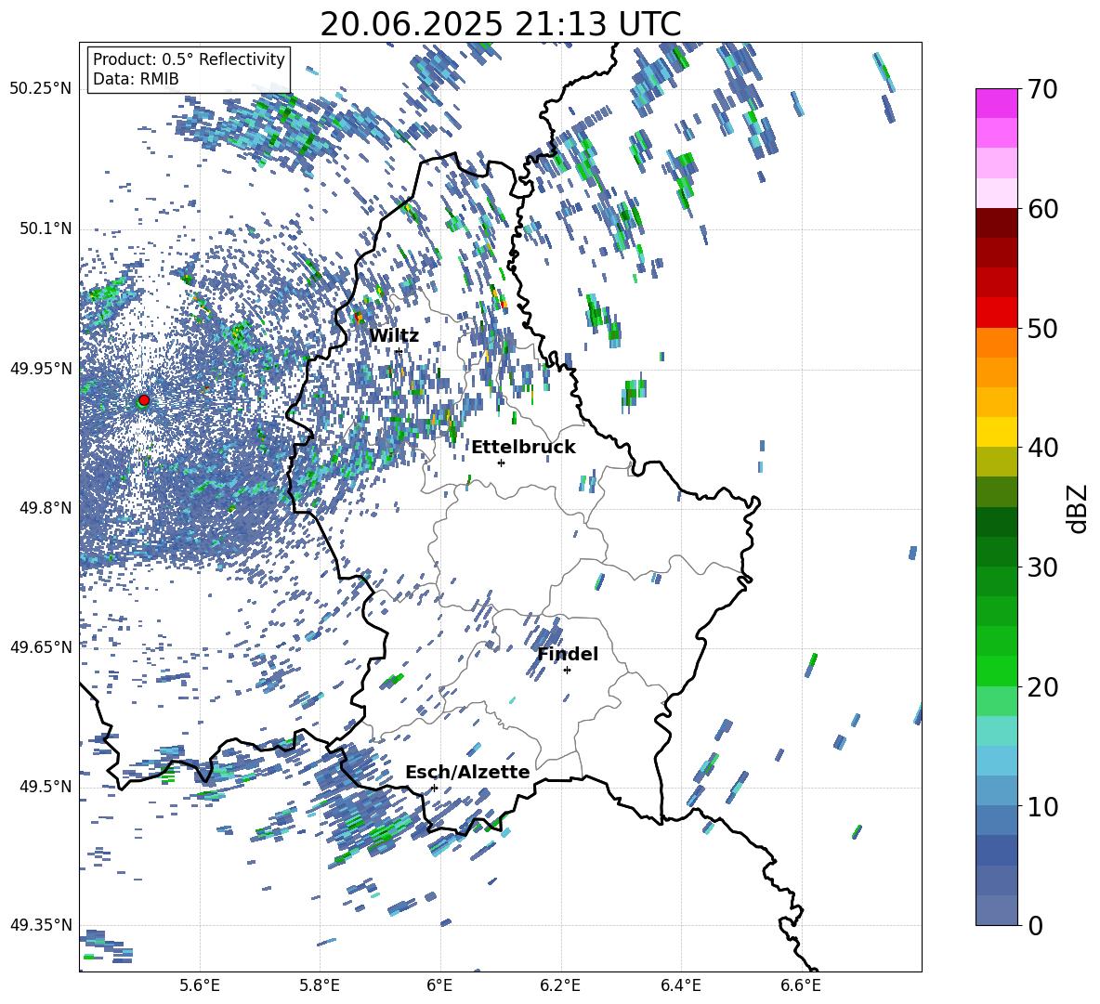This screenshot has height=1004, width=1100.
Task: Click the 20 colorbar tick label
Action: click(x=1042, y=686)
